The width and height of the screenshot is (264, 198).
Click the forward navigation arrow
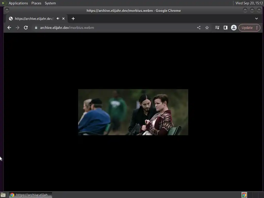[18, 28]
